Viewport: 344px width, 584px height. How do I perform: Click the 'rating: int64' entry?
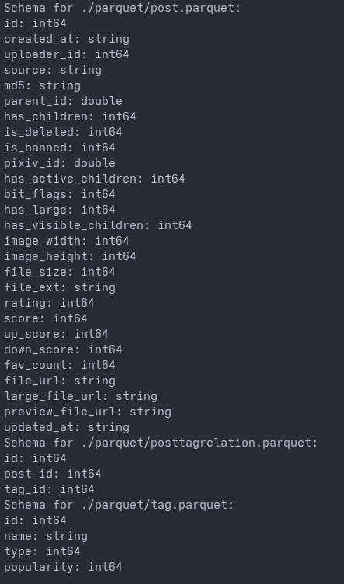[49, 303]
